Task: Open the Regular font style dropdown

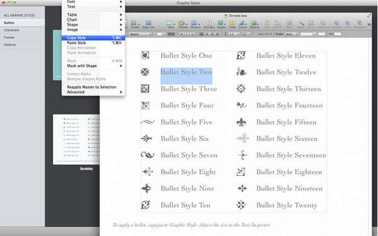Action: pyautogui.click(x=140, y=34)
